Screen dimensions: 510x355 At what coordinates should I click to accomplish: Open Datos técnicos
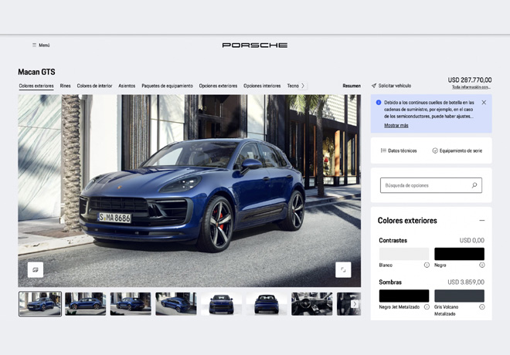399,150
